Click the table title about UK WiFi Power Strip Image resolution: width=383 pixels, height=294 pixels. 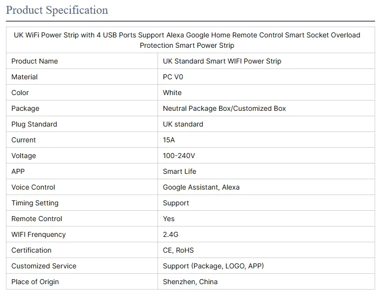(x=187, y=40)
